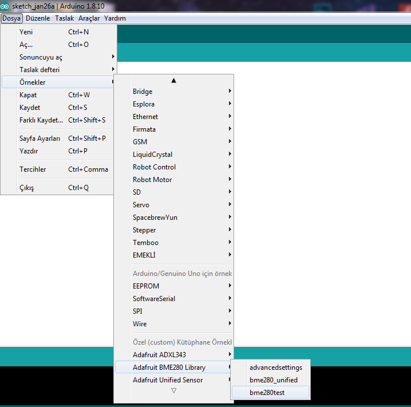Screen dimensions: 411x407
Task: Choose Kapat from Dosya menu
Action: pyautogui.click(x=58, y=95)
